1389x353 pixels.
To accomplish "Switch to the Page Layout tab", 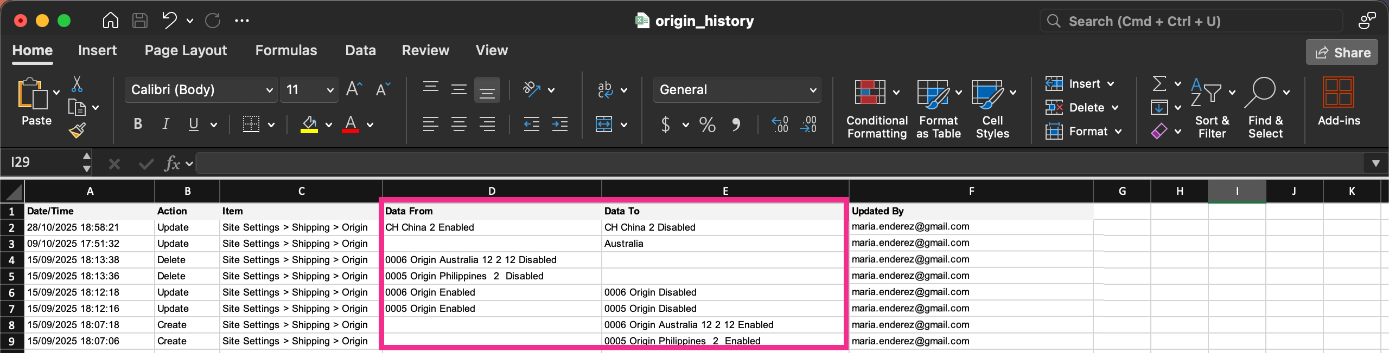I will coord(186,50).
